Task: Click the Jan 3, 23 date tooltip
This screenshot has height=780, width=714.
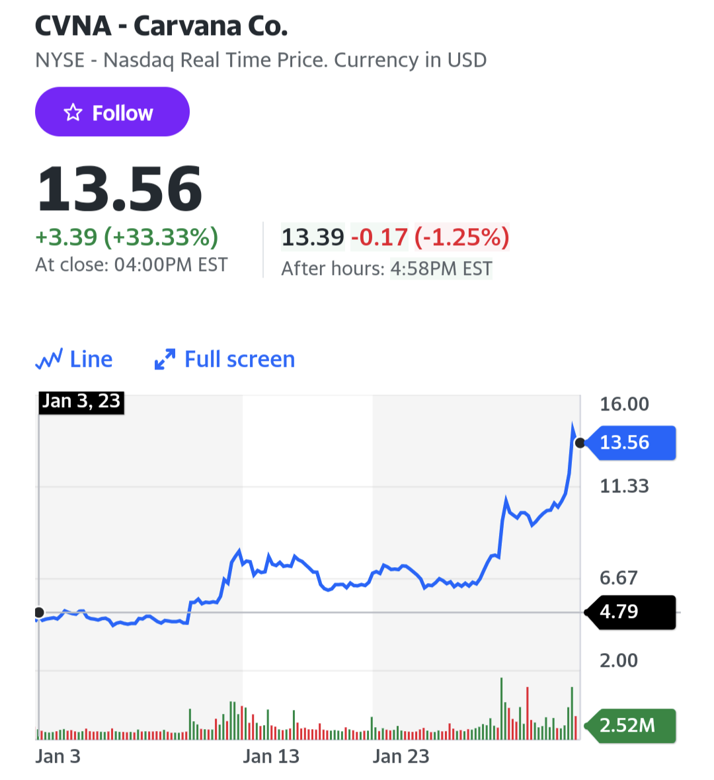Action: [x=81, y=401]
